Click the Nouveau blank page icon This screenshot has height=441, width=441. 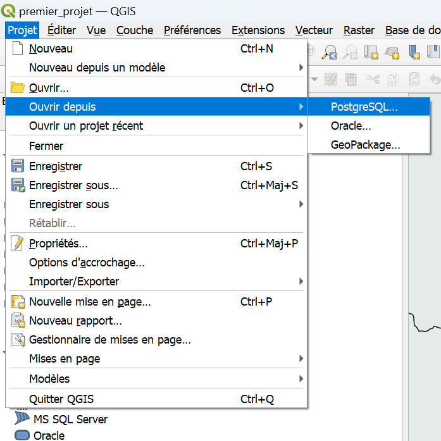pyautogui.click(x=18, y=48)
